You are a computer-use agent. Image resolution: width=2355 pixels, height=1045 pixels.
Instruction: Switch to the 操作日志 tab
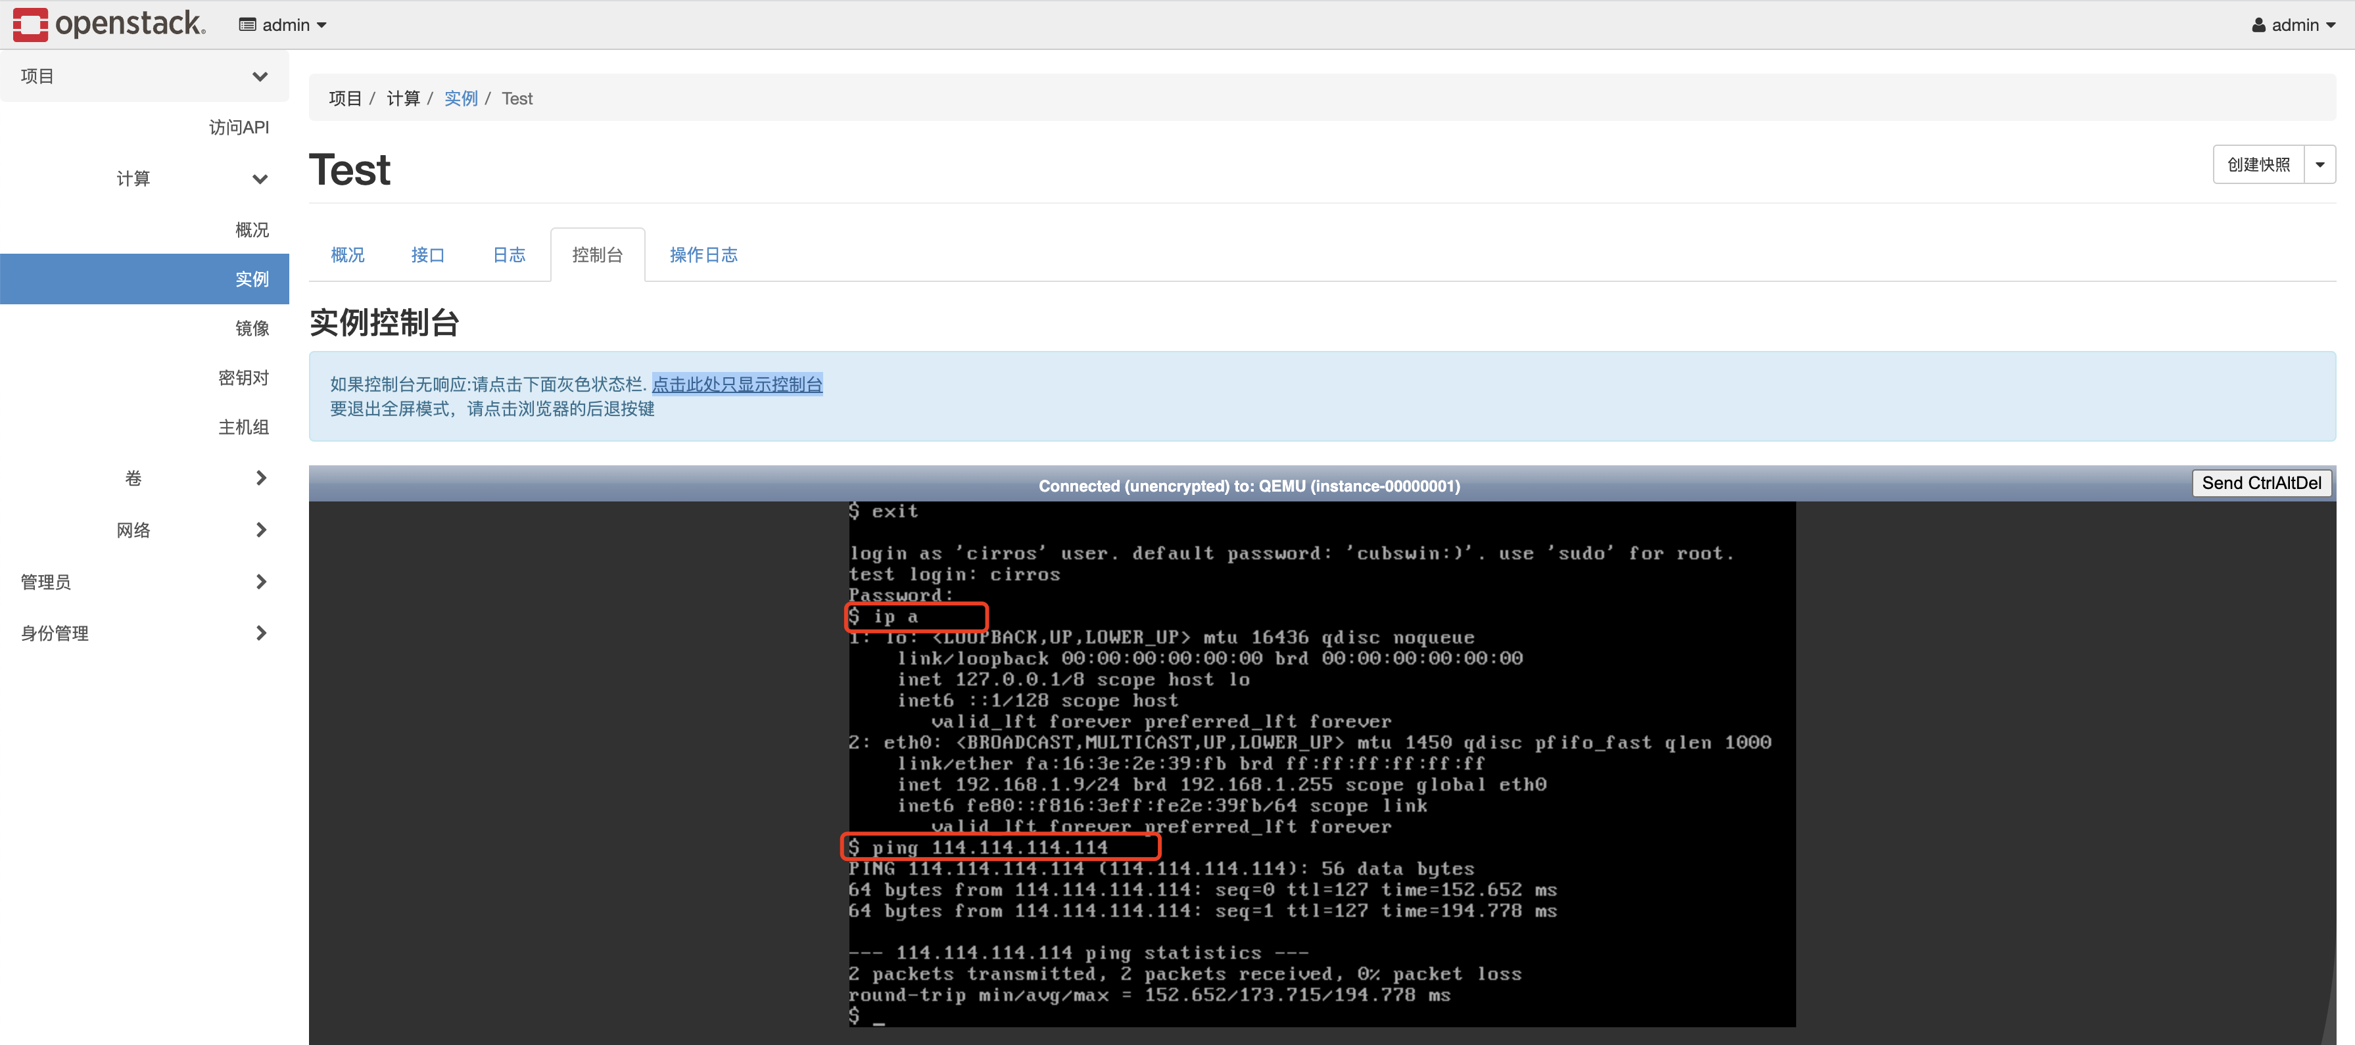703,255
